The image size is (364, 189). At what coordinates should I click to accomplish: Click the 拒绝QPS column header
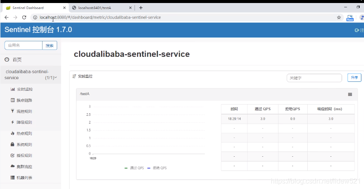tap(293, 109)
